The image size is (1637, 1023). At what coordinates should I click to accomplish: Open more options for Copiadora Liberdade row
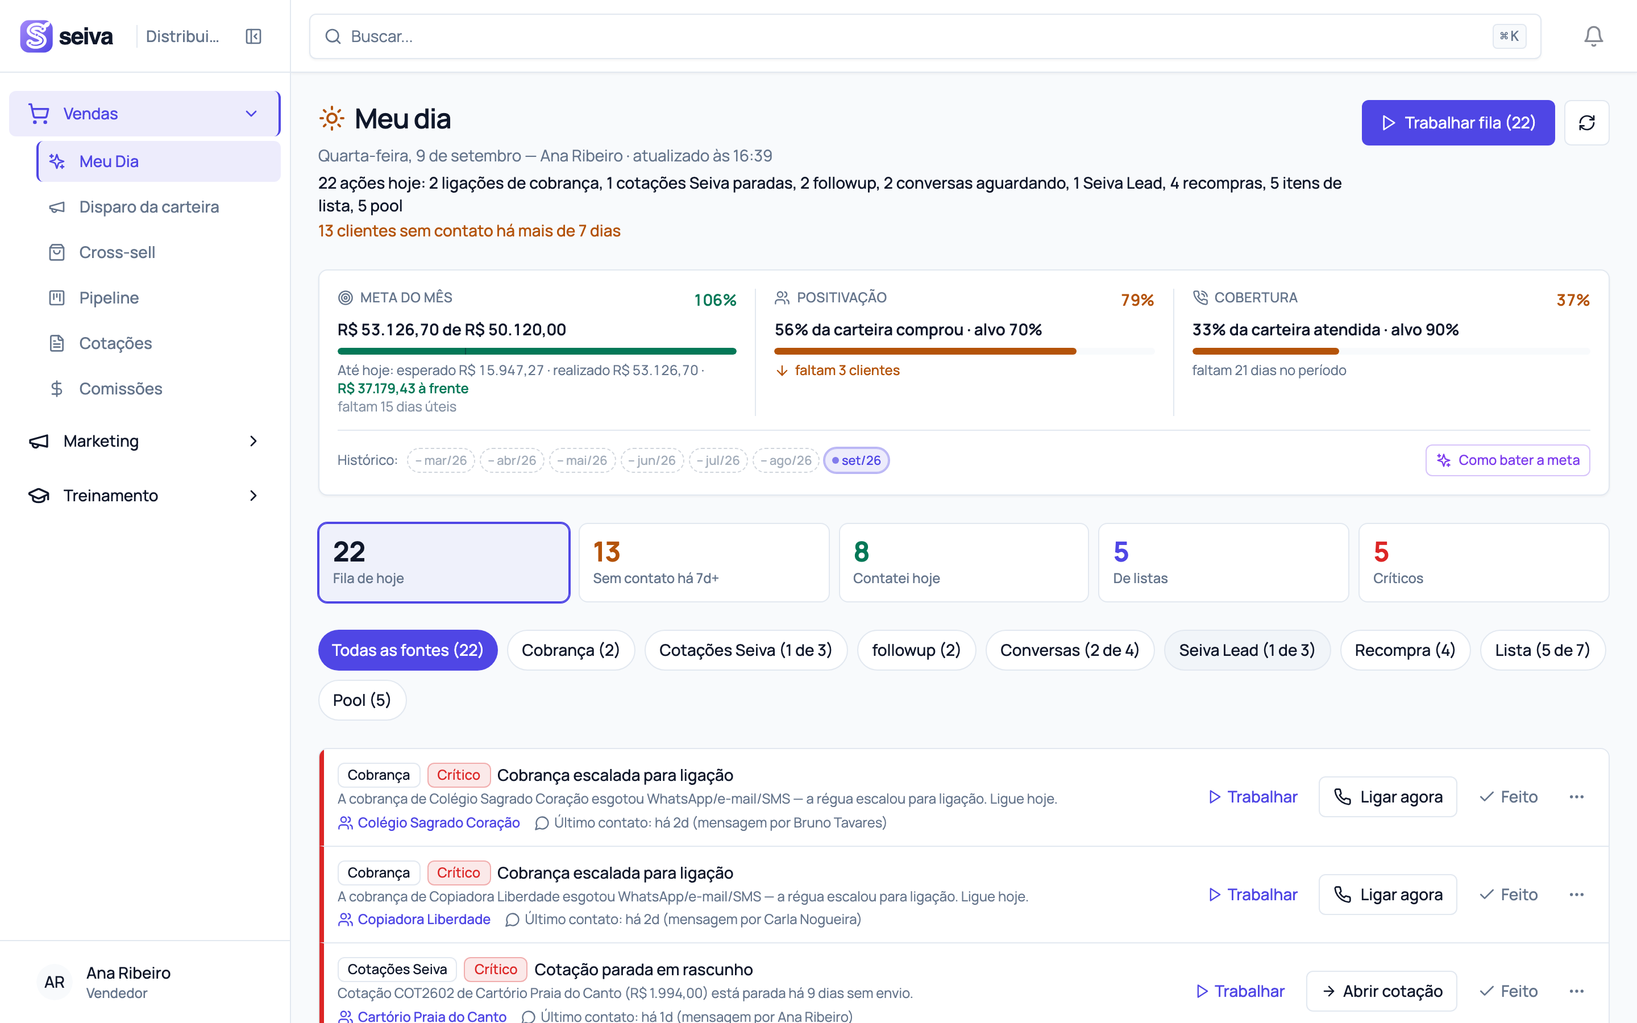[1576, 895]
